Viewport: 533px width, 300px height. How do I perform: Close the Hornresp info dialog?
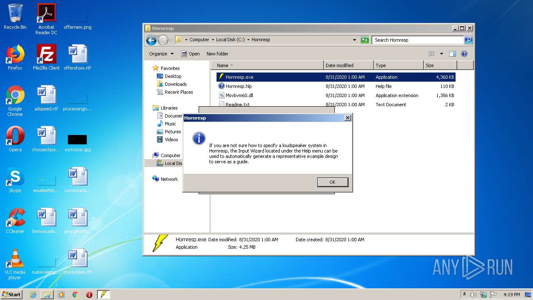tap(348, 118)
